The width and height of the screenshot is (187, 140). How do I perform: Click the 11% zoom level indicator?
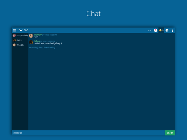[149, 30]
